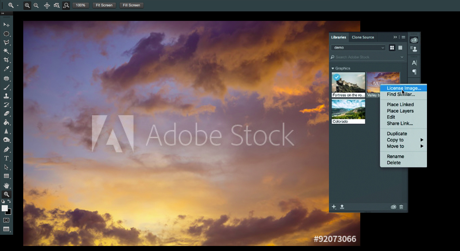Switch to the Clone Source tab
This screenshot has height=251, width=460.
coord(363,37)
